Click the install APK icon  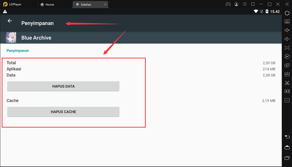point(287,74)
